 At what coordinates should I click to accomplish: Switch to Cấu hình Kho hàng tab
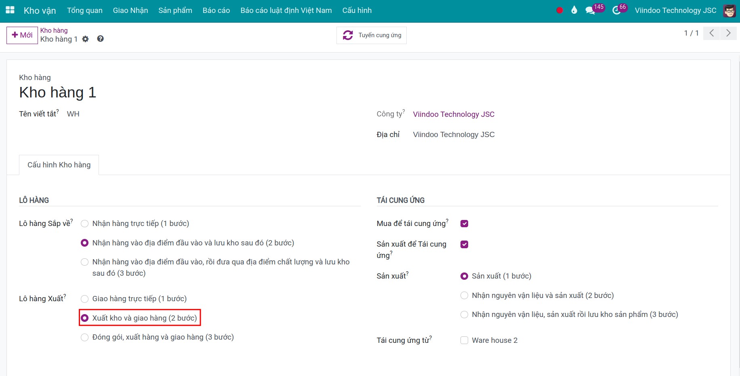coord(59,165)
